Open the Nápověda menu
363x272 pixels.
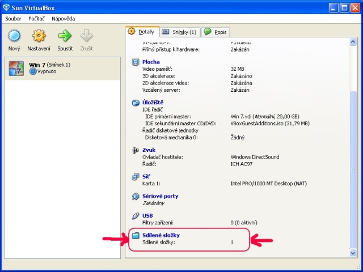point(63,19)
